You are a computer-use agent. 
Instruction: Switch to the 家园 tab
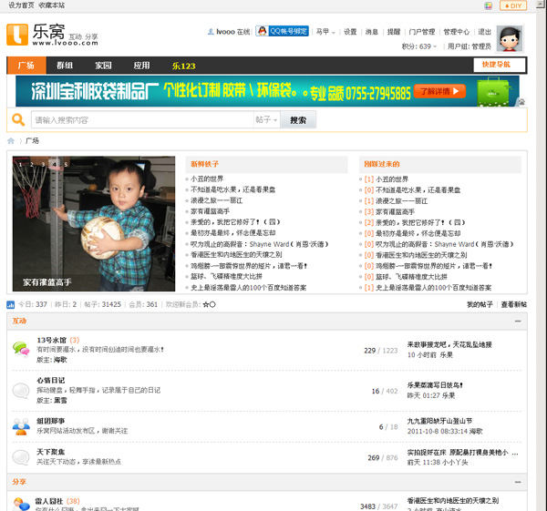point(103,66)
